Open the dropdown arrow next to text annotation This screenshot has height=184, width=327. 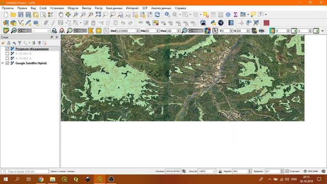click(266, 15)
